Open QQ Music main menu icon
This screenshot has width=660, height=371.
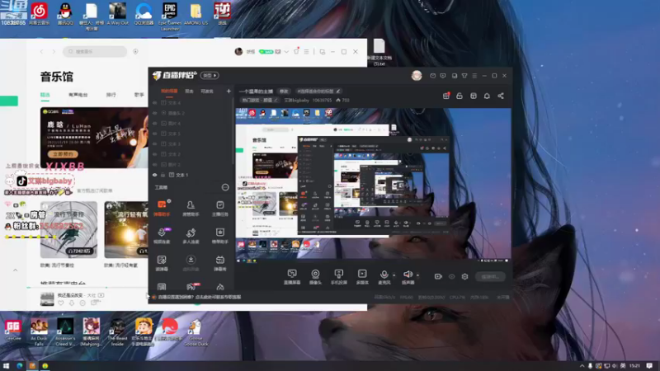306,52
